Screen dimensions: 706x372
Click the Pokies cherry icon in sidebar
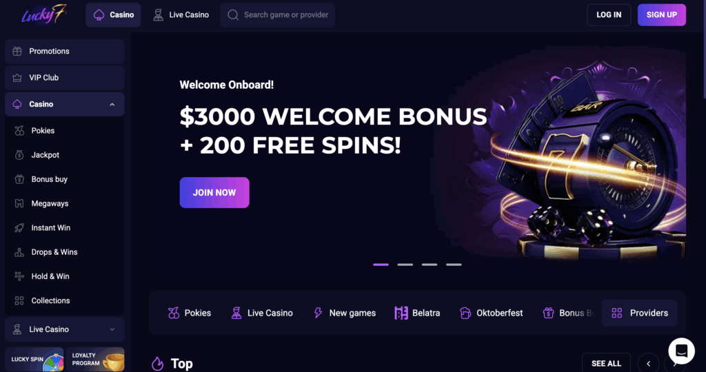click(19, 130)
